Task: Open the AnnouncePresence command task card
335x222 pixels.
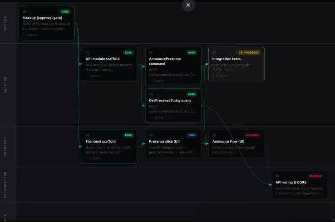Action: (x=173, y=67)
